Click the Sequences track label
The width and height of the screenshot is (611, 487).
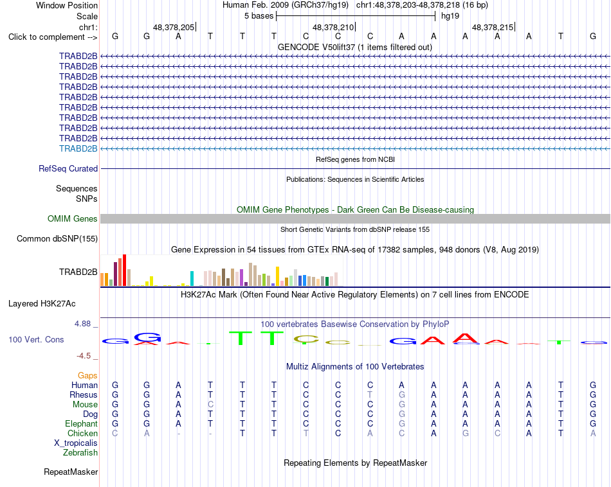click(77, 188)
